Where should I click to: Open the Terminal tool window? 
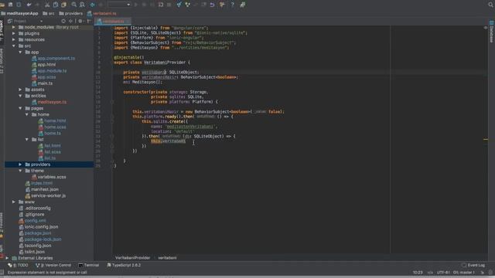89,266
